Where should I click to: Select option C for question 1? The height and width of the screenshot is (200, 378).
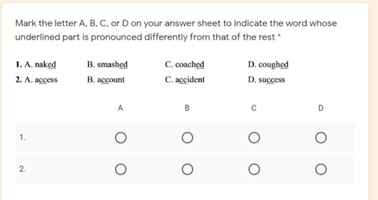(254, 138)
